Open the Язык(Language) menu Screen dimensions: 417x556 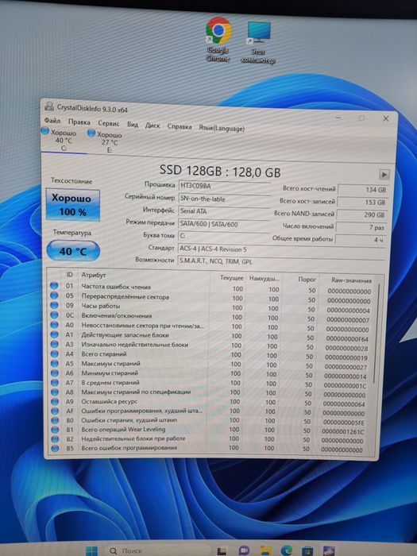(222, 128)
